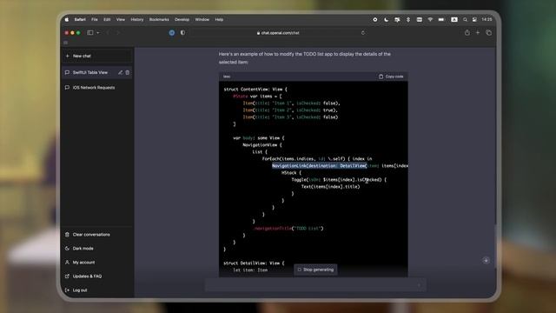Image resolution: width=556 pixels, height=313 pixels.
Task: Open the File menu
Action: point(95,19)
